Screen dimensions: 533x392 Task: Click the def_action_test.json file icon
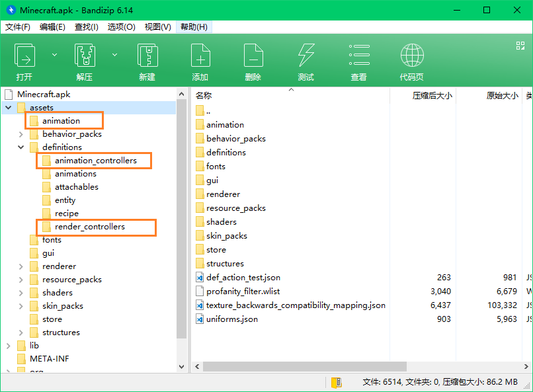tap(200, 278)
